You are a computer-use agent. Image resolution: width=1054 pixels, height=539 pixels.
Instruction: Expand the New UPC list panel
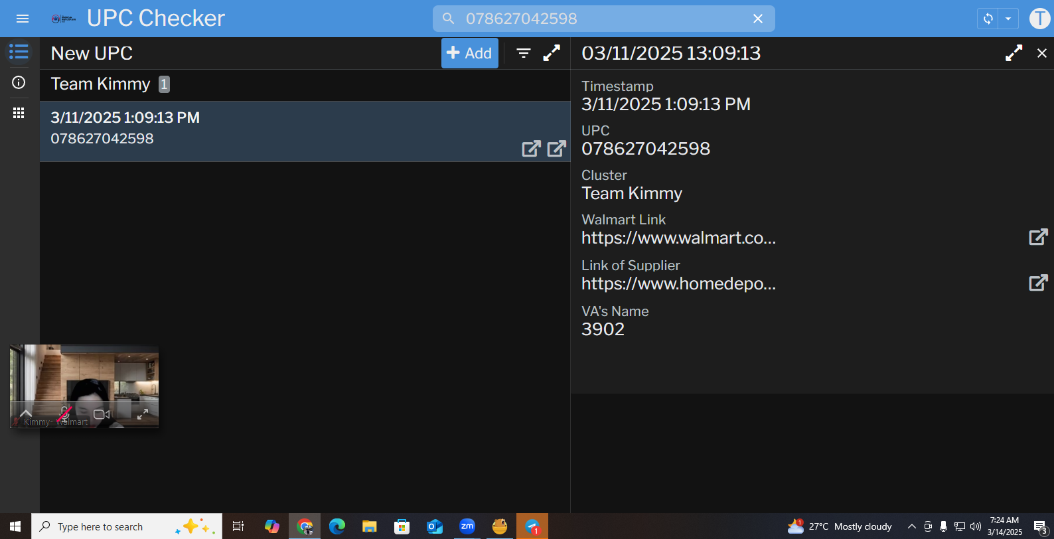[x=552, y=53]
